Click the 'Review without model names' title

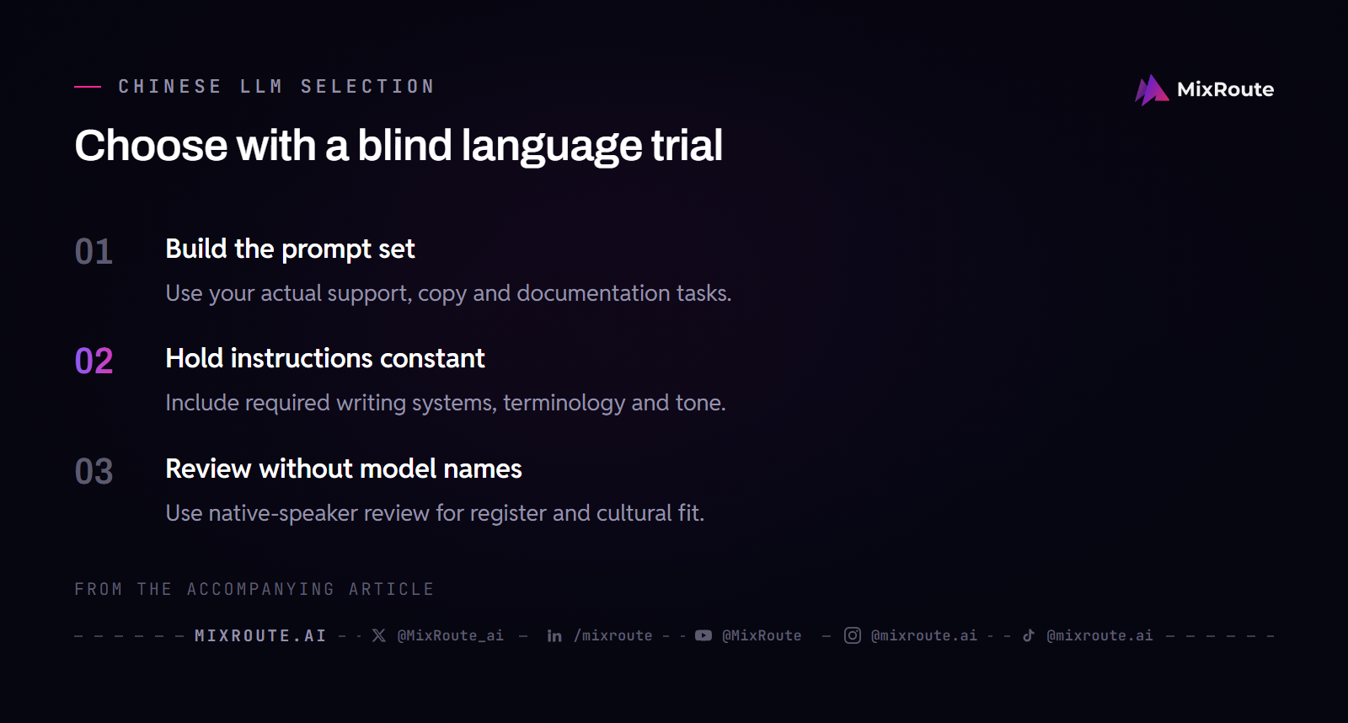click(344, 469)
